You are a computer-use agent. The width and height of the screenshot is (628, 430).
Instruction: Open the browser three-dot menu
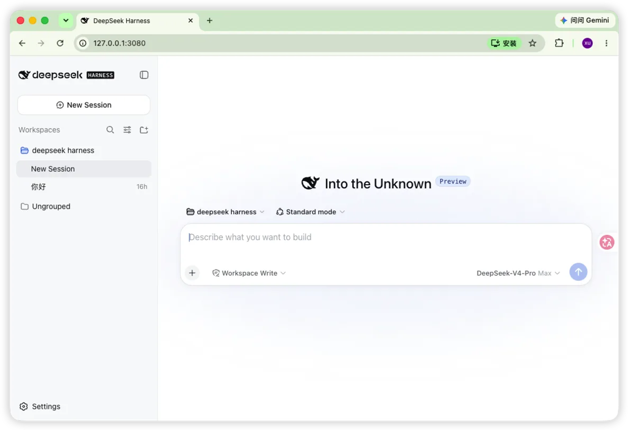(607, 43)
